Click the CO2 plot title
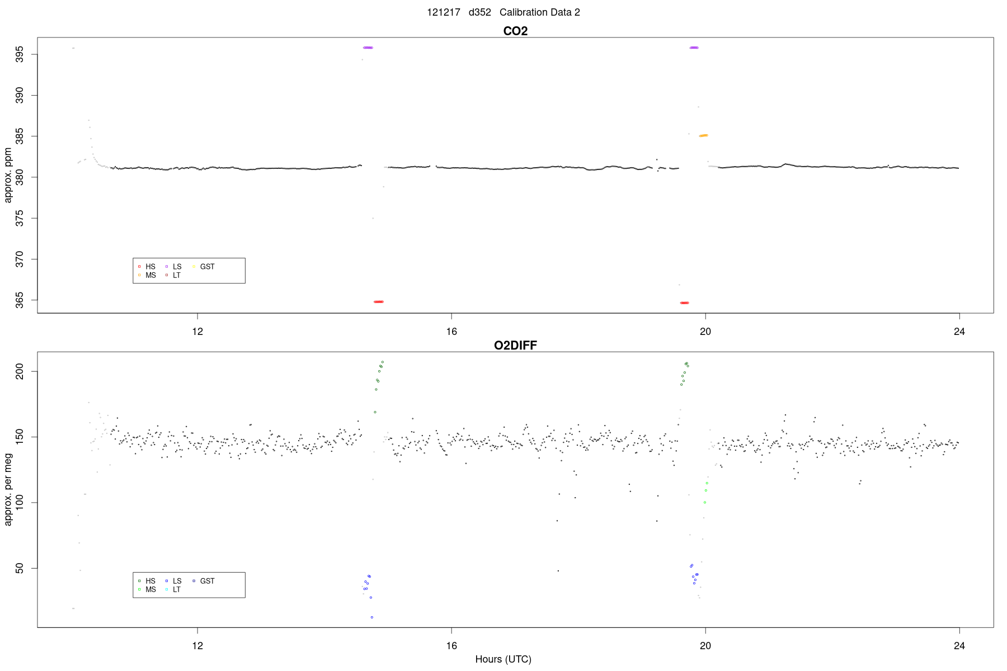1007x671 pixels. click(515, 31)
